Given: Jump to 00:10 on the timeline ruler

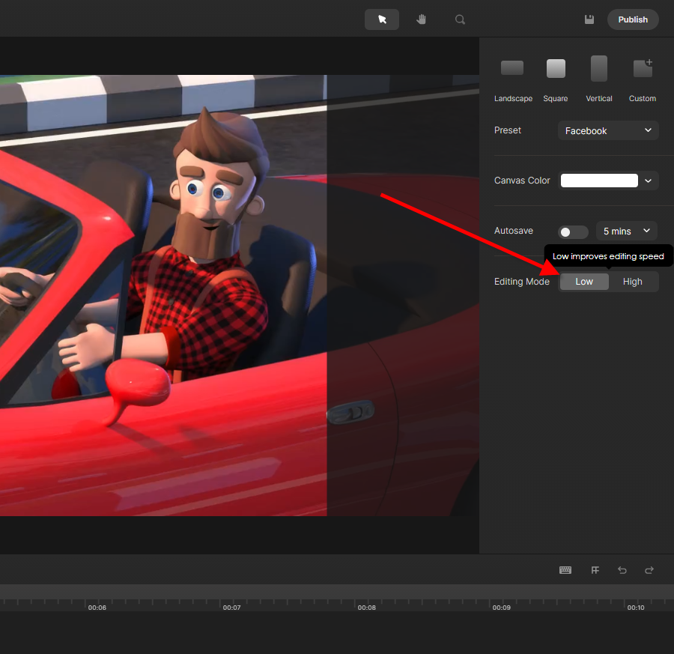Looking at the screenshot, I should click(636, 608).
